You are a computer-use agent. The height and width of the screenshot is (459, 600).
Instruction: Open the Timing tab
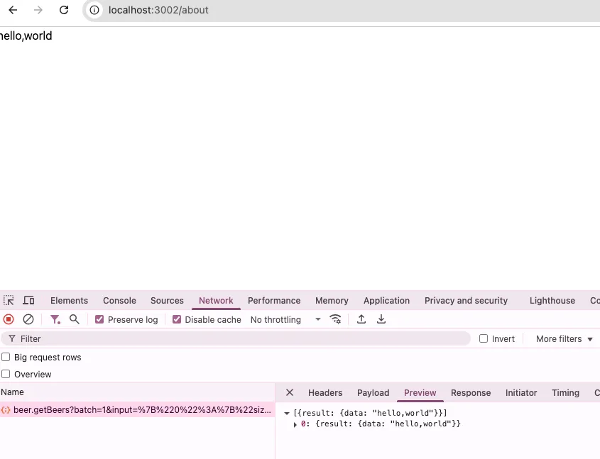point(565,393)
